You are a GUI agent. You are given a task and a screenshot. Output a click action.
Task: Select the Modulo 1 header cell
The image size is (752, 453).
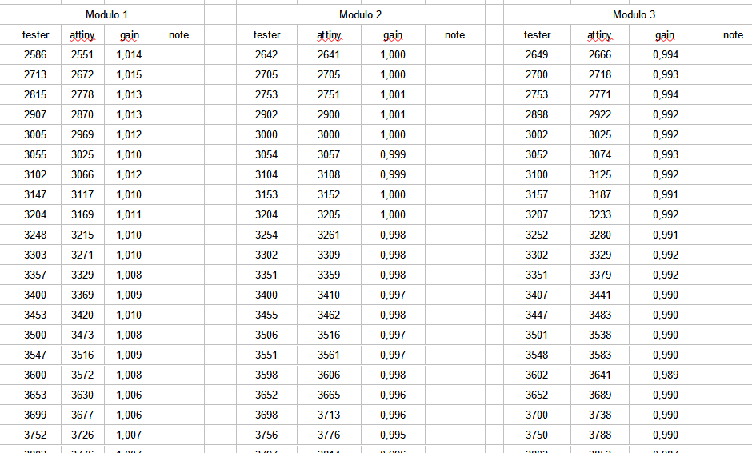pos(107,15)
